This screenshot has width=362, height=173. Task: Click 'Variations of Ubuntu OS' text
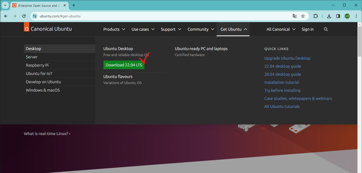123,83
